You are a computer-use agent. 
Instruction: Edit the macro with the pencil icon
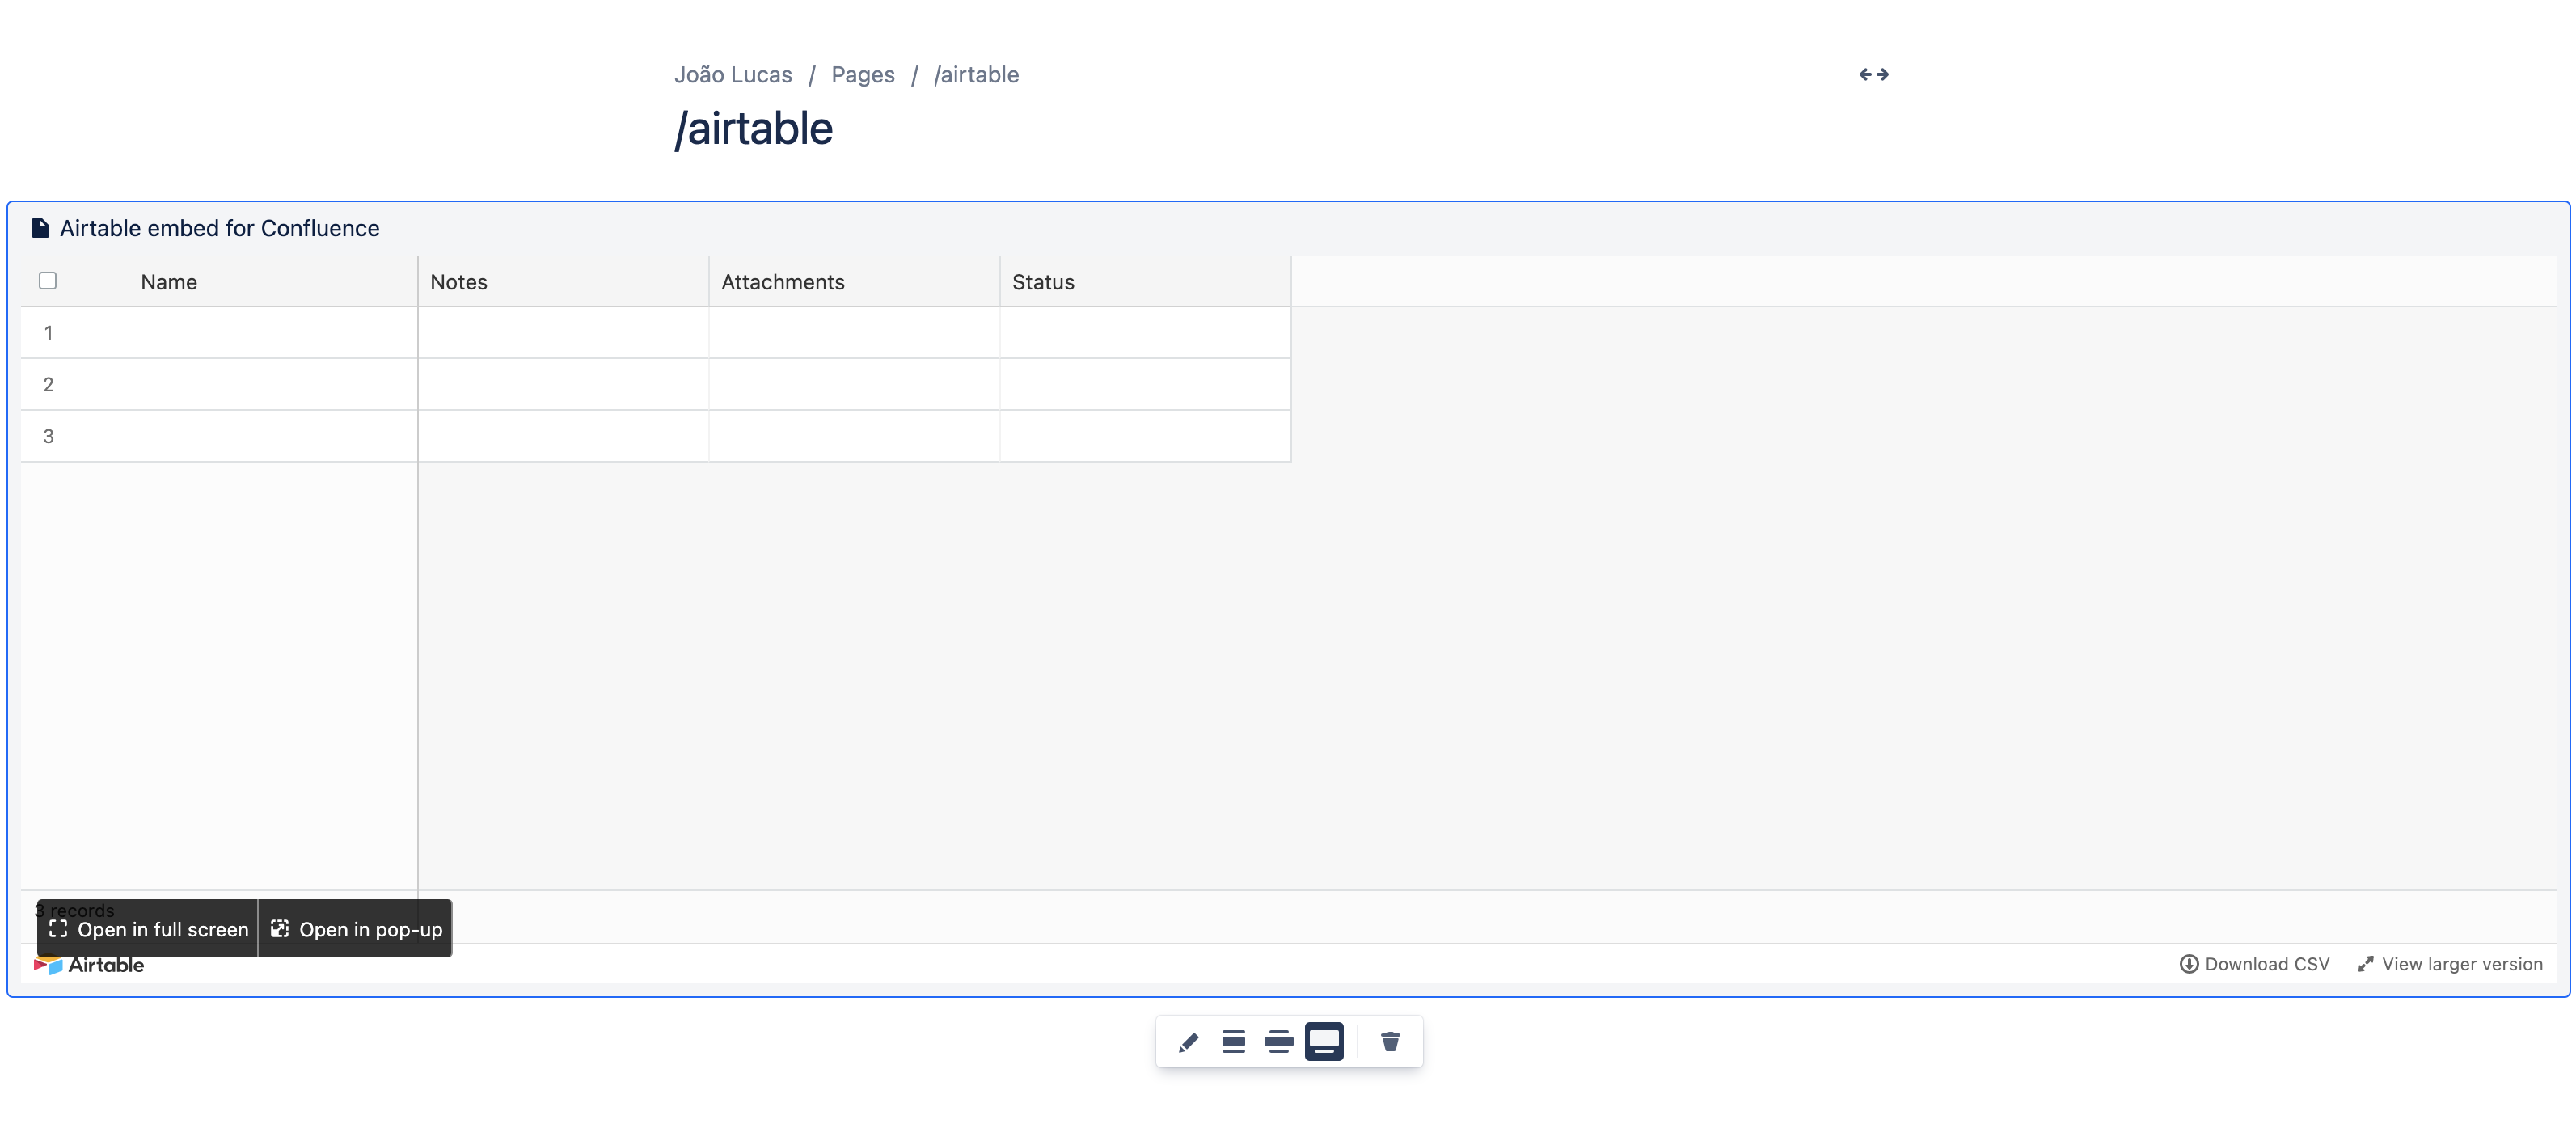coord(1188,1042)
